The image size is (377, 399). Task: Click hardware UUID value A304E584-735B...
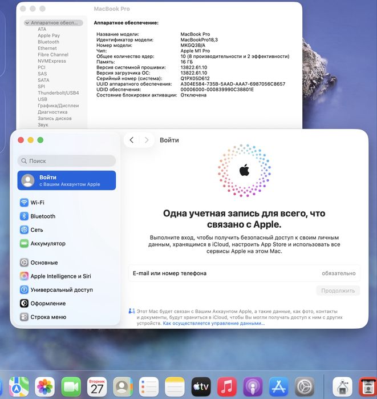(233, 84)
